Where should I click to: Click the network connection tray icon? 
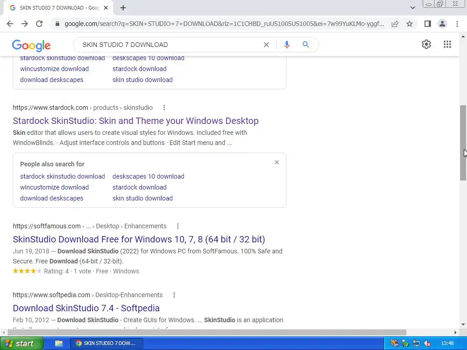click(416, 344)
